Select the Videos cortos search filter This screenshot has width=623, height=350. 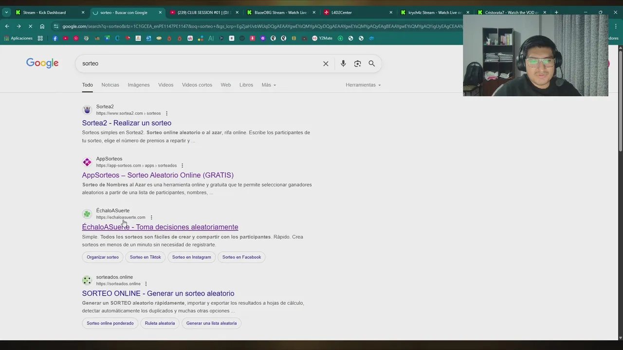[197, 85]
